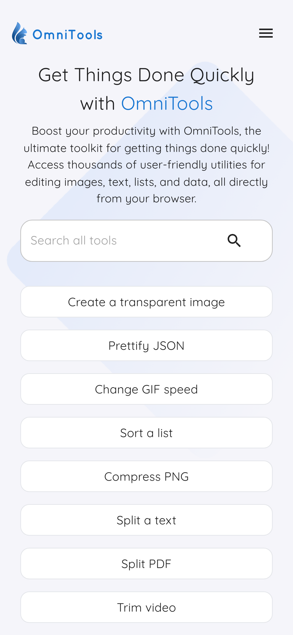Open the Prettify JSON tool
The image size is (293, 635).
pyautogui.click(x=146, y=346)
